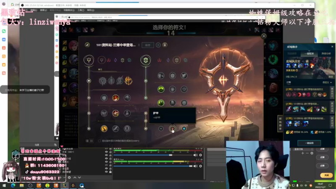336x189 pixels.
Task: Expand more item builds in assistant panel
Action: coord(332,107)
